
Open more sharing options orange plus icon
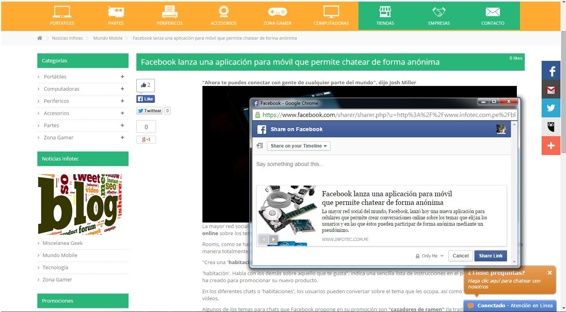click(x=551, y=146)
